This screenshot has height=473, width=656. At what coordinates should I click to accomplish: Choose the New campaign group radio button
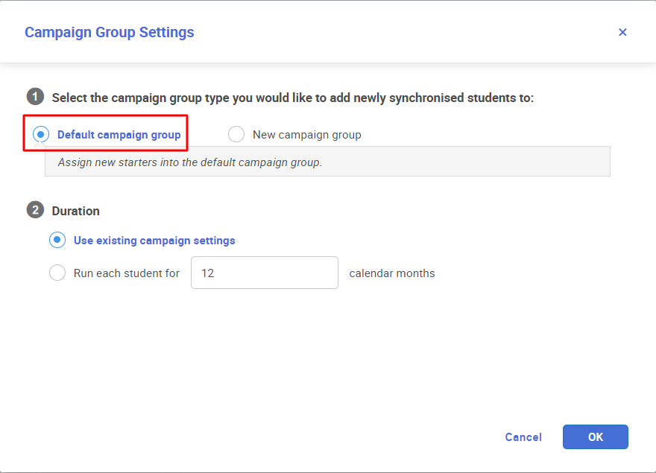236,134
